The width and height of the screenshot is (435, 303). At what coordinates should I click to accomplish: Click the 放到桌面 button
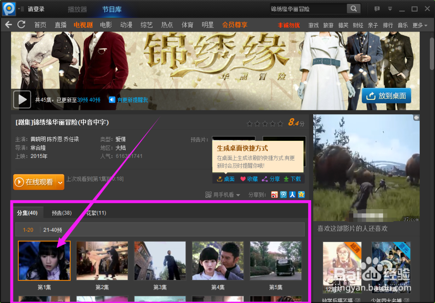tap(386, 96)
